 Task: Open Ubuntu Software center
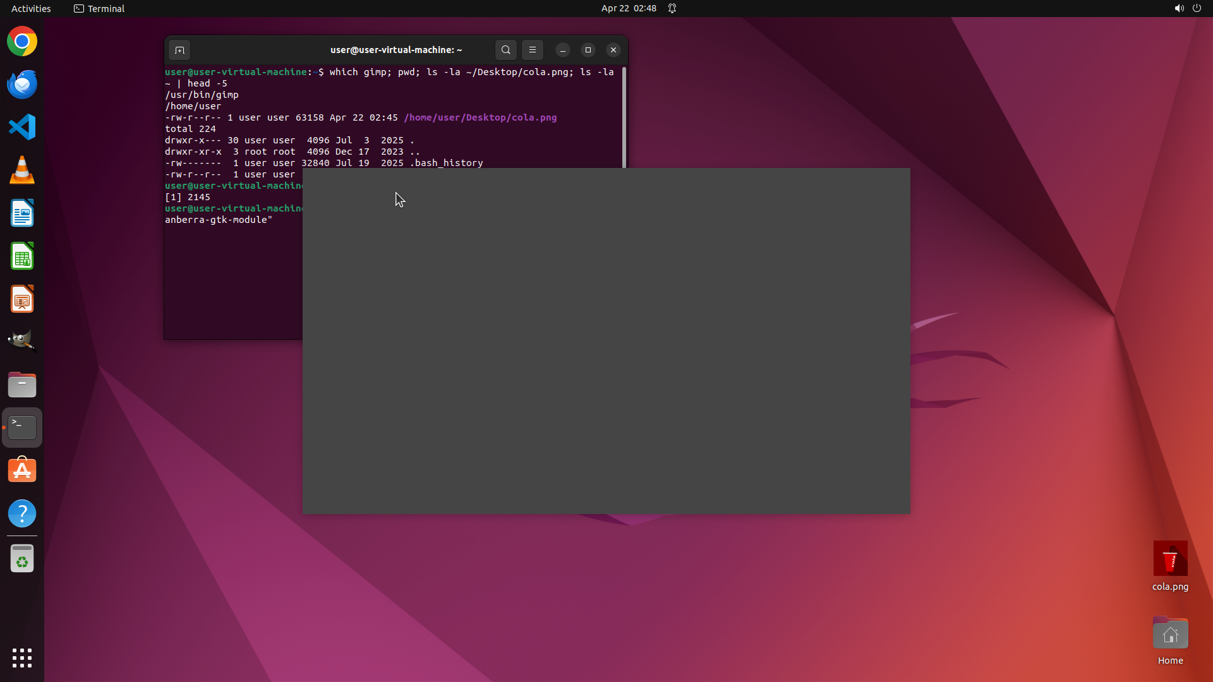click(x=22, y=470)
